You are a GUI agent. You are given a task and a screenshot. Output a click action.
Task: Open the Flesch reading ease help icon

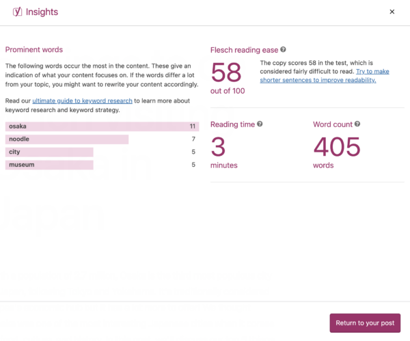(283, 50)
